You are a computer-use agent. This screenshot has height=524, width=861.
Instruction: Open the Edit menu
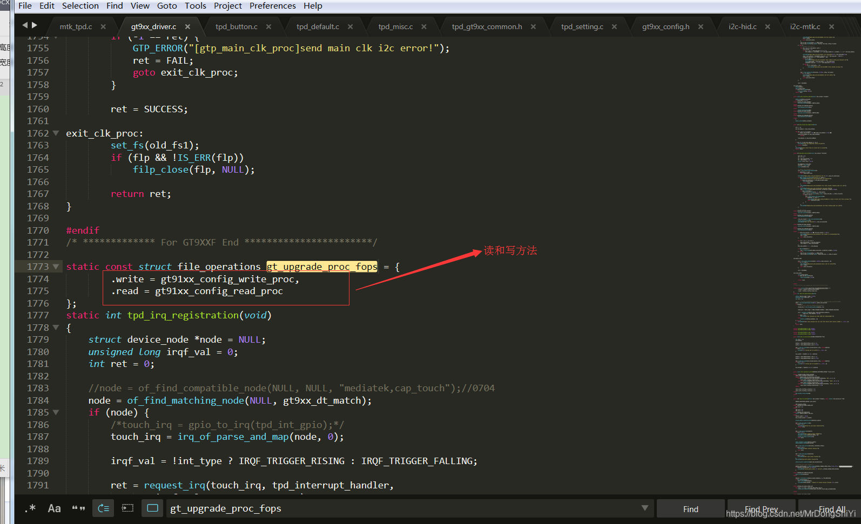47,6
